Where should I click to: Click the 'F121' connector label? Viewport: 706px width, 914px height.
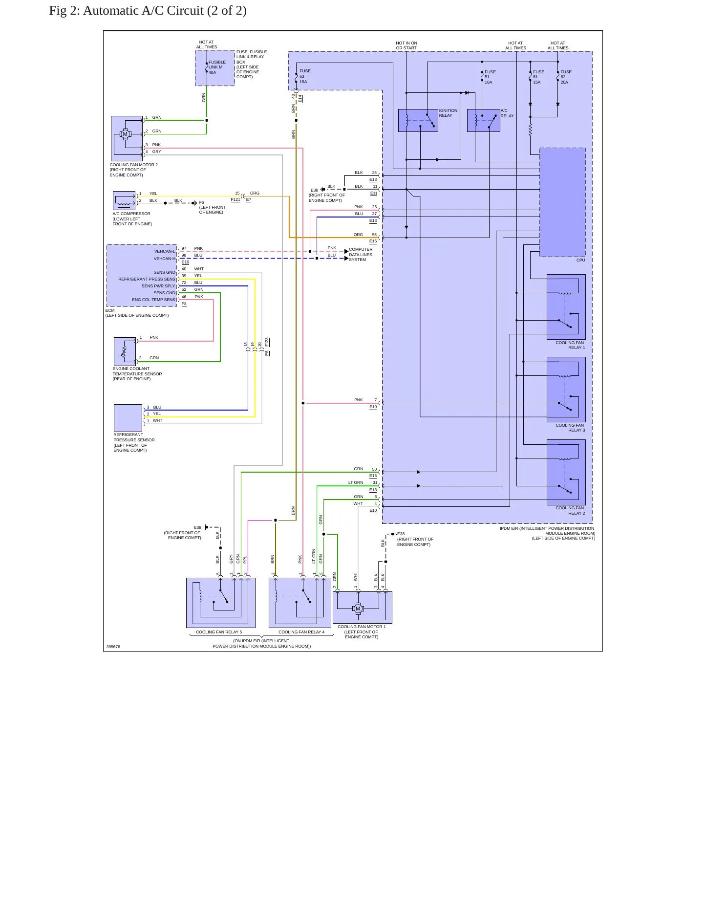pos(235,199)
